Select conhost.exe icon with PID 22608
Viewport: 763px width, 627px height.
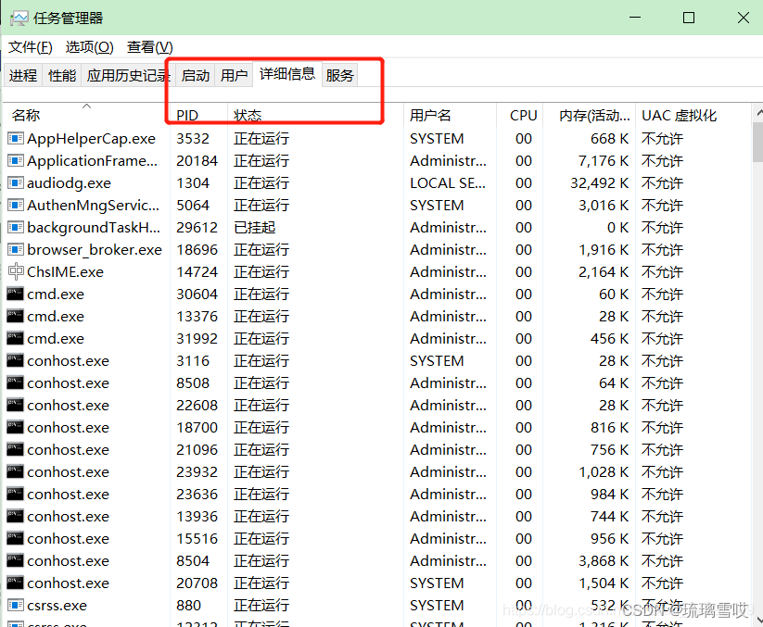click(x=15, y=405)
